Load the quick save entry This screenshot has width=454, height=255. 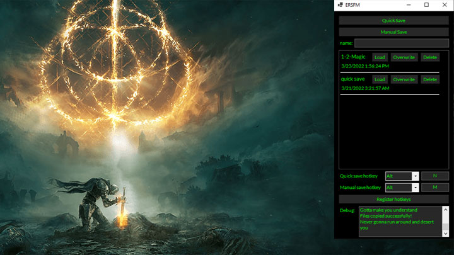pos(380,79)
